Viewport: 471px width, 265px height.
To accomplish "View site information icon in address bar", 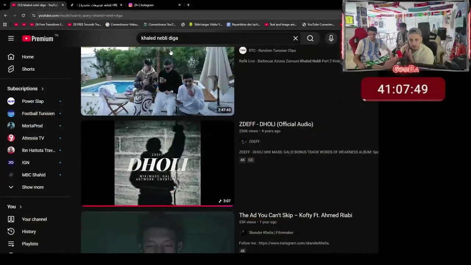I will pos(33,15).
